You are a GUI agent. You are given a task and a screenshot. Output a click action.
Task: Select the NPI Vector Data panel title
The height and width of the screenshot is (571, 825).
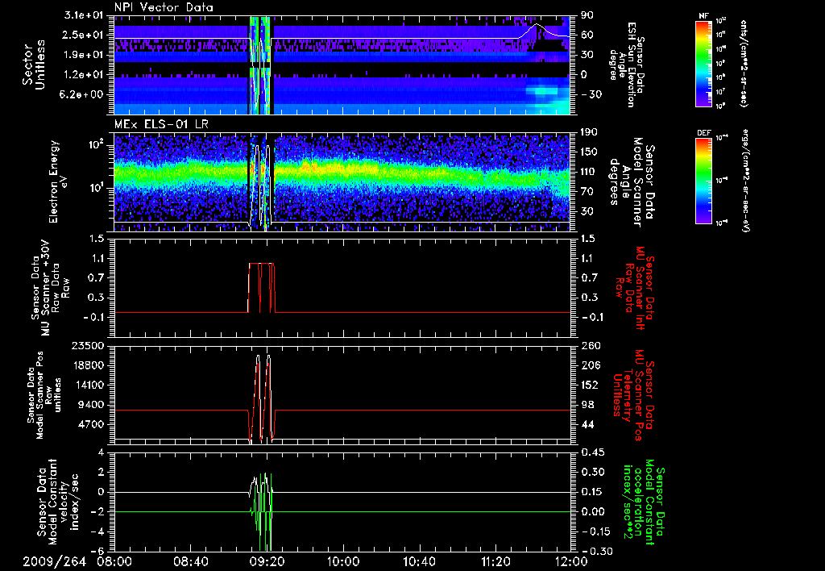165,7
